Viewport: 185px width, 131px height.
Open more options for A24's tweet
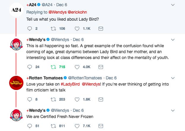tap(173, 5)
